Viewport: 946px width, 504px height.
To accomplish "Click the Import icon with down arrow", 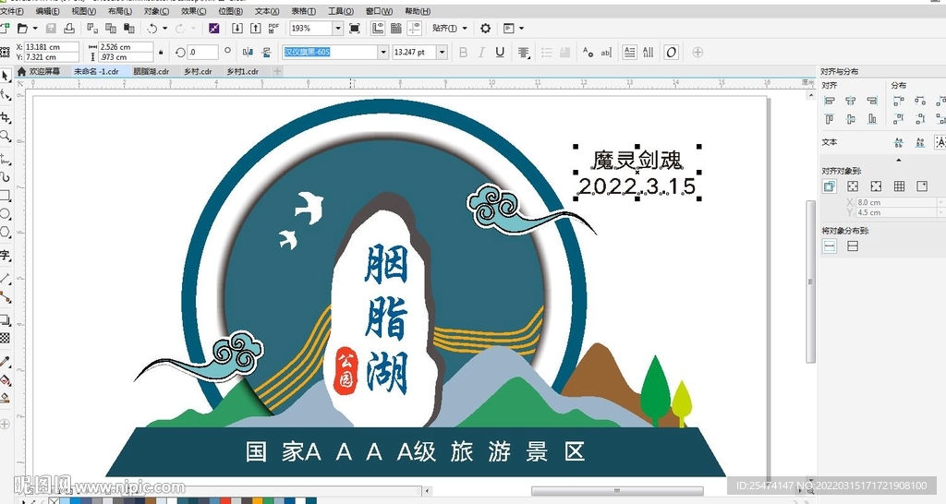I will (x=237, y=29).
